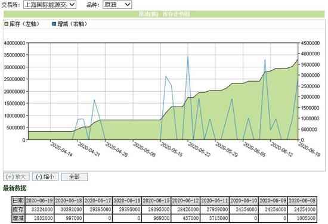Click the (+) 放大 zoom in button

click(x=16, y=177)
